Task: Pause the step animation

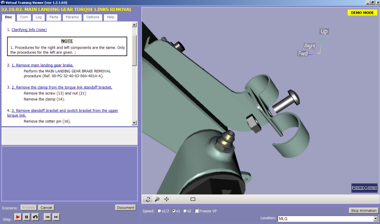Action: coord(26,217)
